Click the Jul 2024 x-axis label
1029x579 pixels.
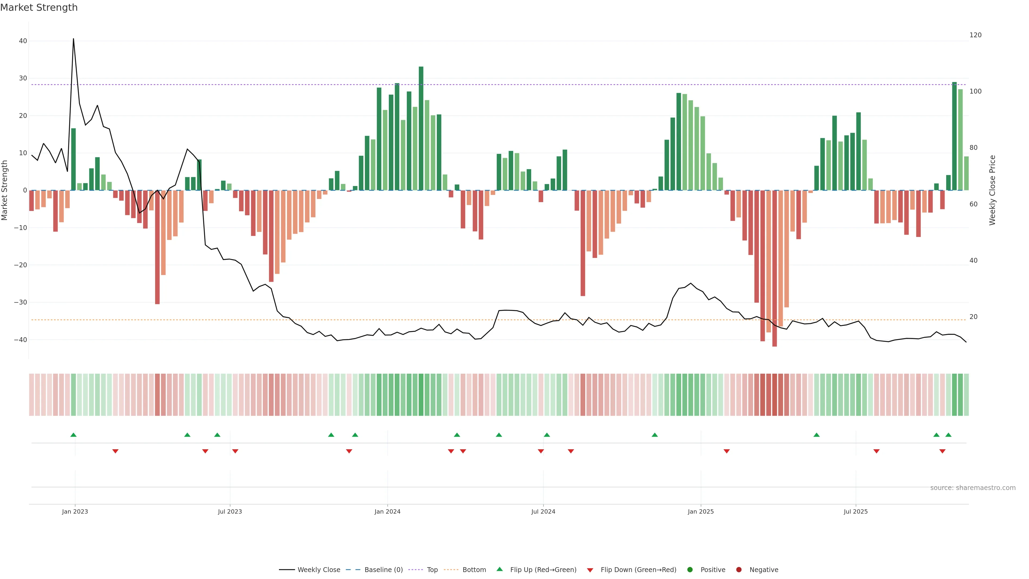pyautogui.click(x=543, y=511)
